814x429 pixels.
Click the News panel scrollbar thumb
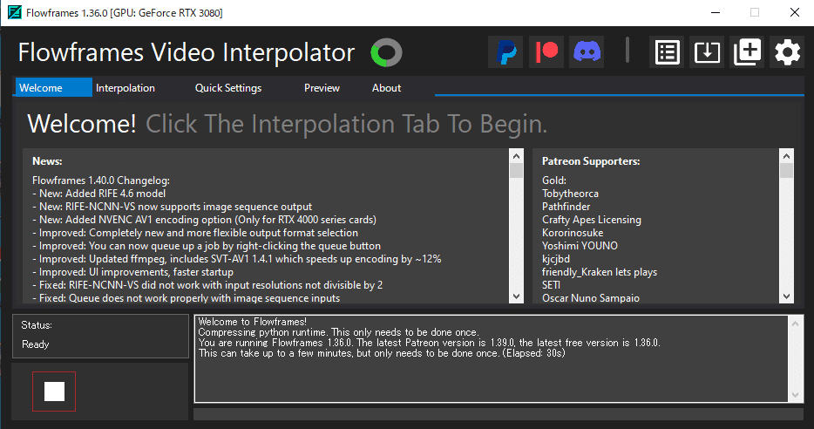[x=516, y=171]
